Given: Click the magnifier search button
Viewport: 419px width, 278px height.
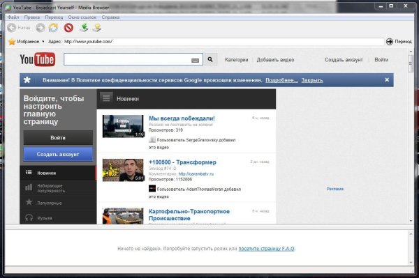Looking at the screenshot, I should coord(210,59).
